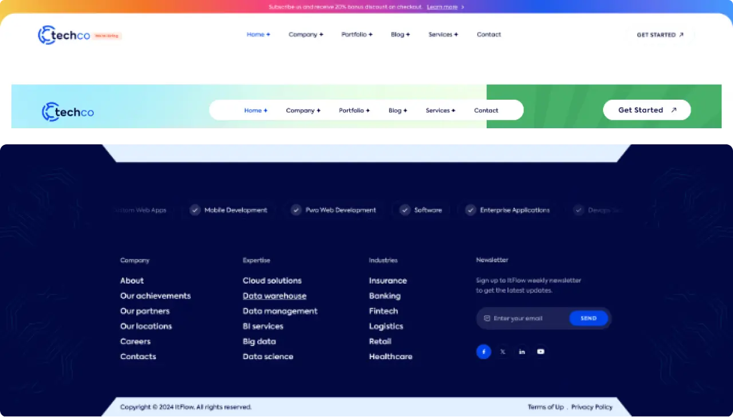
Task: Expand Company menu in gradient header
Action: click(x=303, y=111)
